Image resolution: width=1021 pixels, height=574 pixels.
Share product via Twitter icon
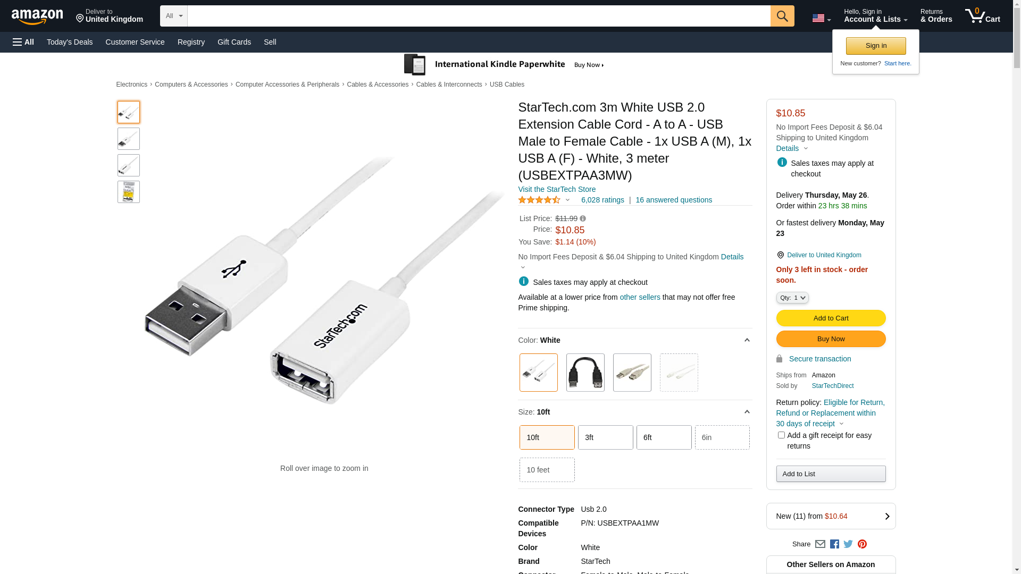tap(848, 544)
